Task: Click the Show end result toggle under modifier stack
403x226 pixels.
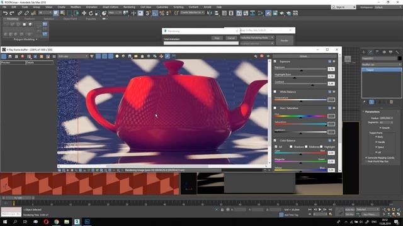Action: [372, 102]
